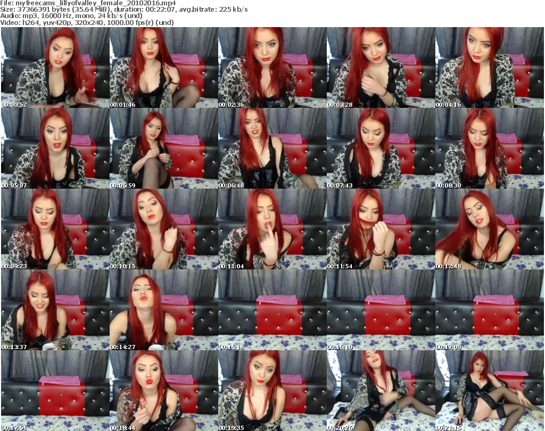
Task: Select the thumbnail stamped 00:00:52
Action: (x=55, y=67)
